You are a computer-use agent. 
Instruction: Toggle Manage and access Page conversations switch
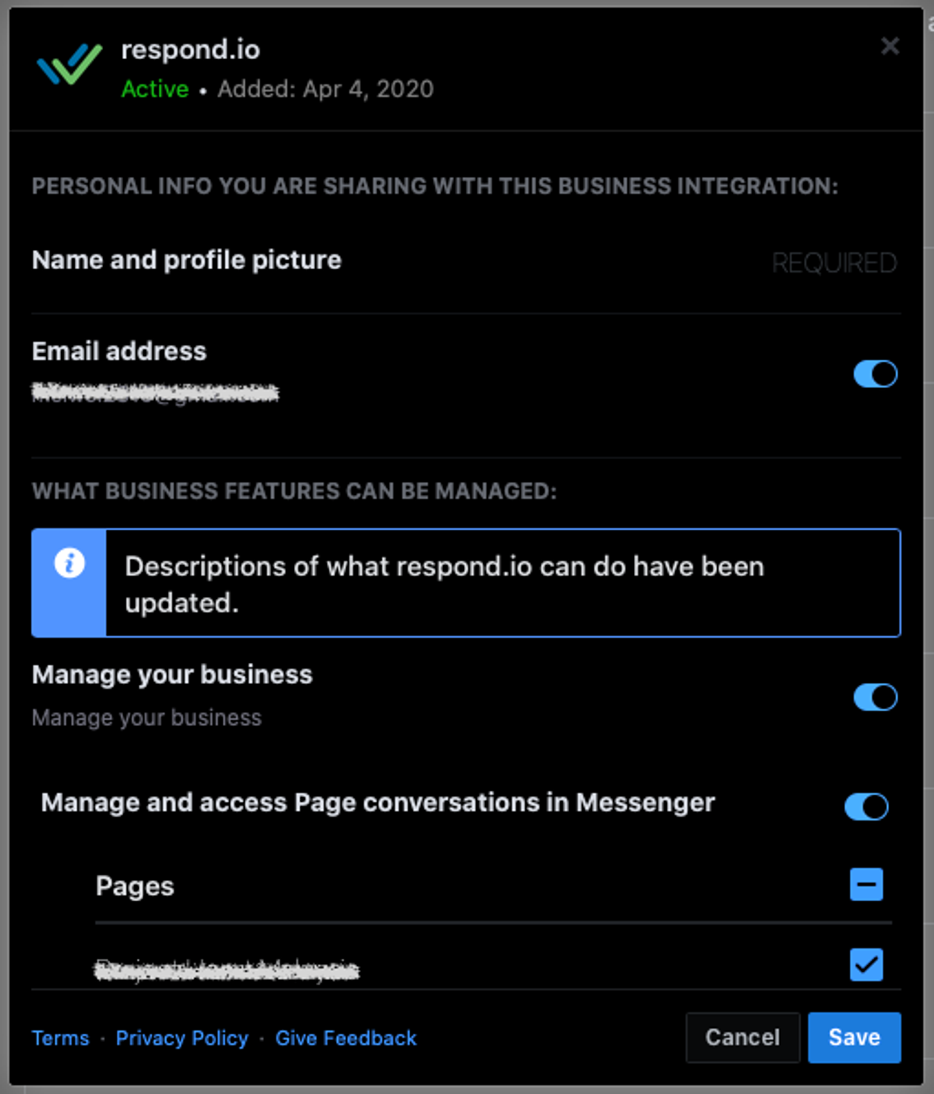pyautogui.click(x=866, y=806)
